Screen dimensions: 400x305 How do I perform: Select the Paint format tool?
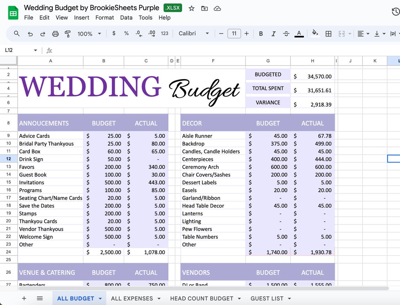[67, 33]
